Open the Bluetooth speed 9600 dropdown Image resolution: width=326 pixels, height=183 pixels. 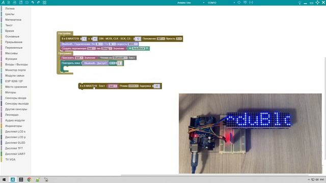[x=132, y=44]
